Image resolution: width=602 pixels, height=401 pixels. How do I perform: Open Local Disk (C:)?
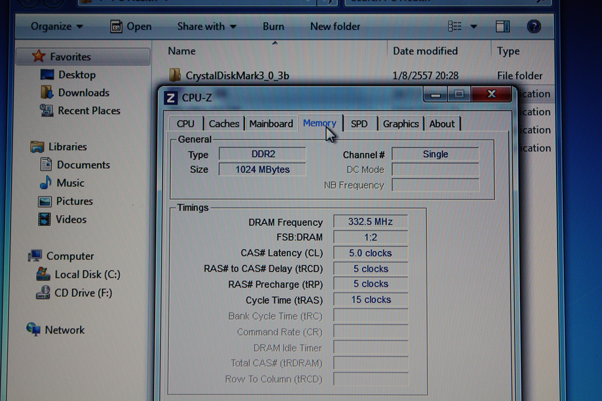click(x=88, y=275)
